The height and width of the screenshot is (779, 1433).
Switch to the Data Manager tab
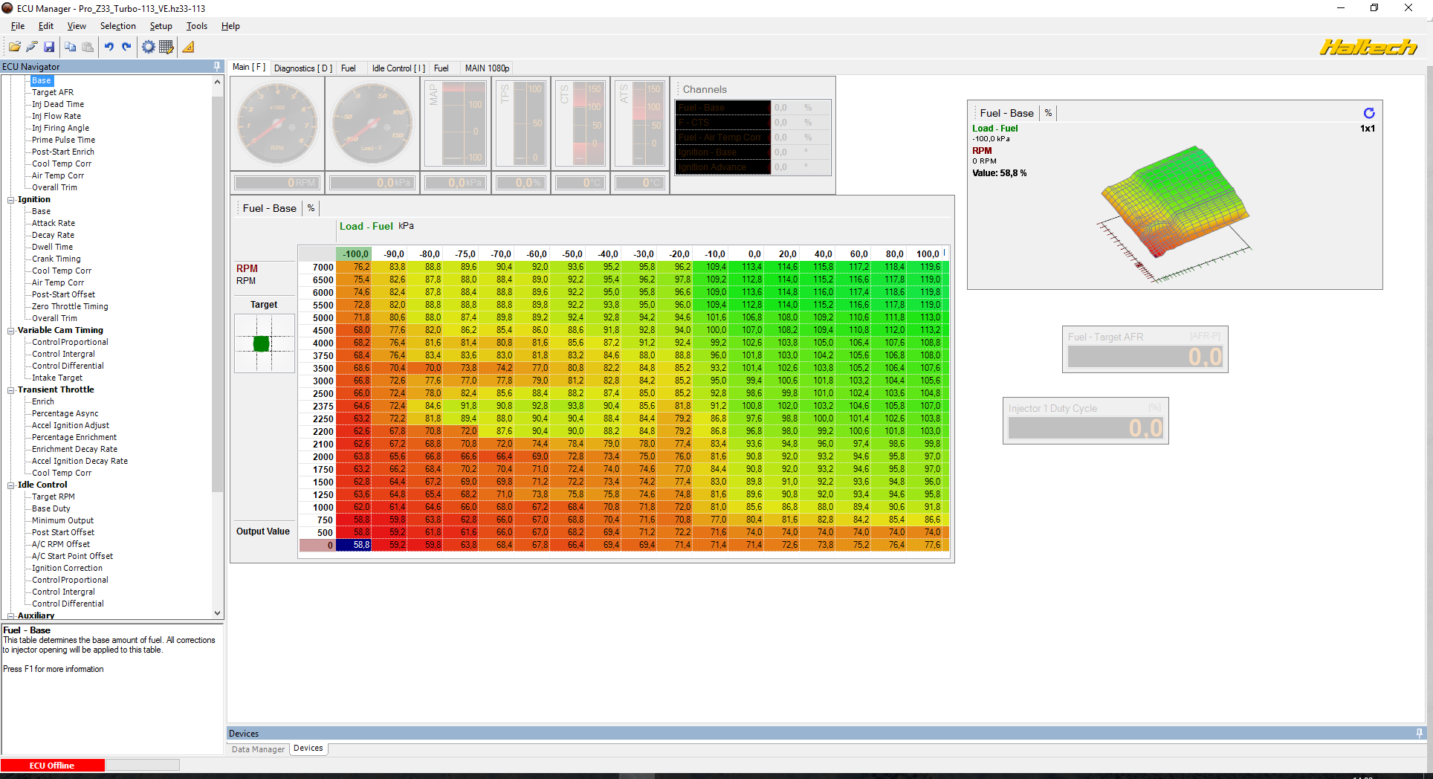pos(258,749)
